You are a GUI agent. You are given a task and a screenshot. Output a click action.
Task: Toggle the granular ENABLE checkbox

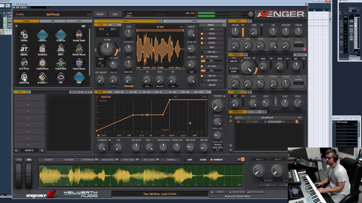click(x=98, y=136)
